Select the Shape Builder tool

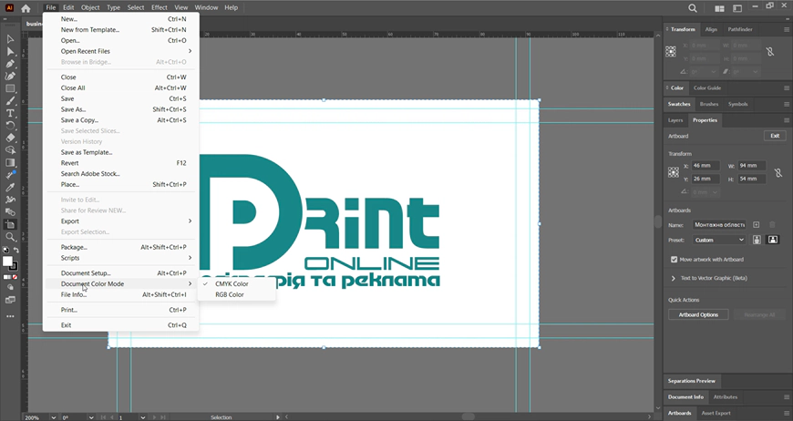point(10,150)
